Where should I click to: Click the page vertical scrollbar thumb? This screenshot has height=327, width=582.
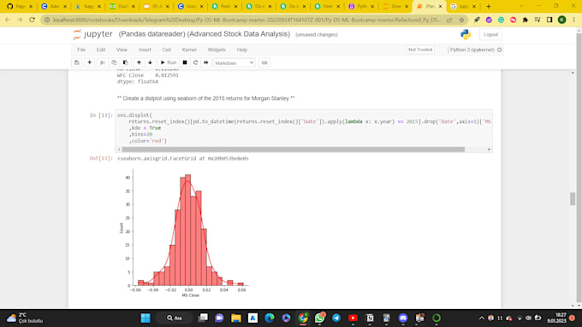tap(573, 198)
